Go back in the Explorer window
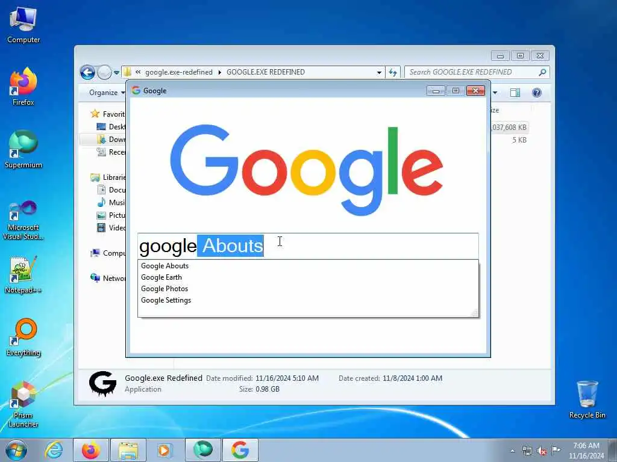Screen dimensions: 617x462 88,72
